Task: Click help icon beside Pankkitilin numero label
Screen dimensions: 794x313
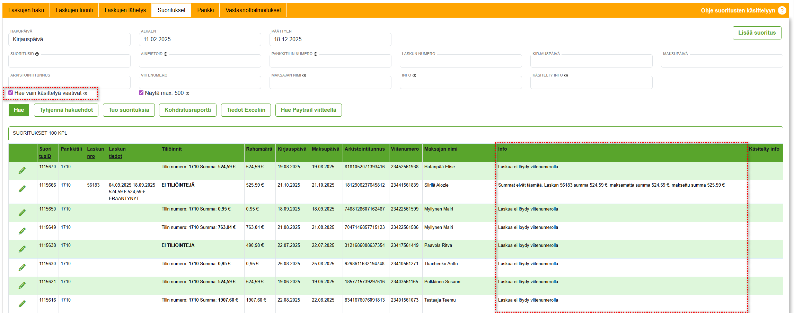Action: point(316,54)
